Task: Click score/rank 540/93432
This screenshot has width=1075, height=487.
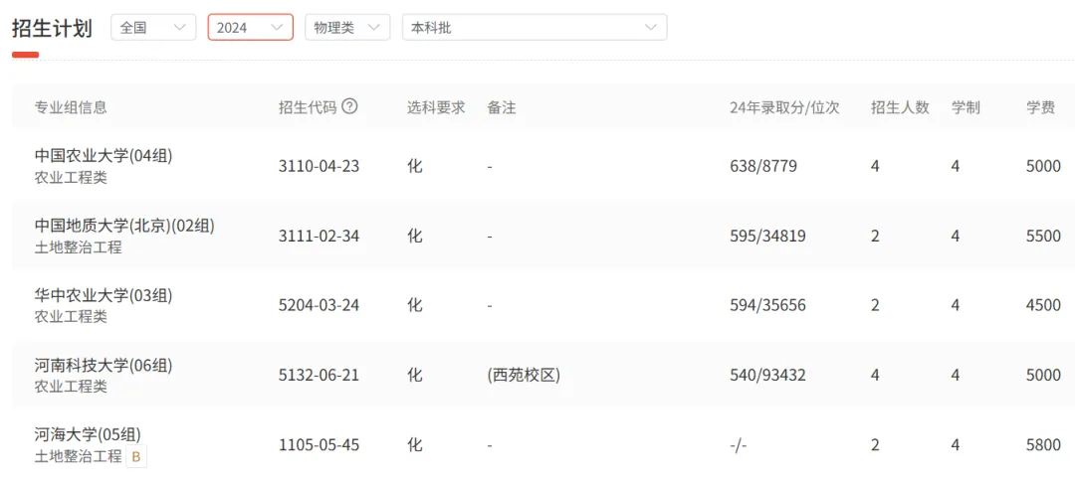Action: tap(767, 376)
